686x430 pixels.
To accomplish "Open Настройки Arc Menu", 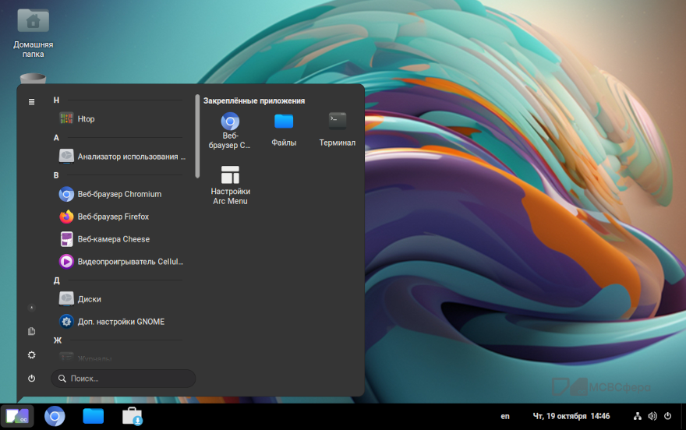I will tap(230, 185).
